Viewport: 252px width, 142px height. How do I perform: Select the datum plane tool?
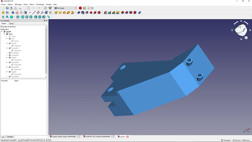38,13
